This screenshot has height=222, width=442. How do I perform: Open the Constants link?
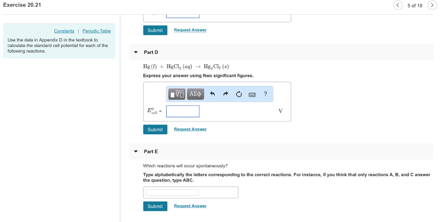(x=64, y=31)
